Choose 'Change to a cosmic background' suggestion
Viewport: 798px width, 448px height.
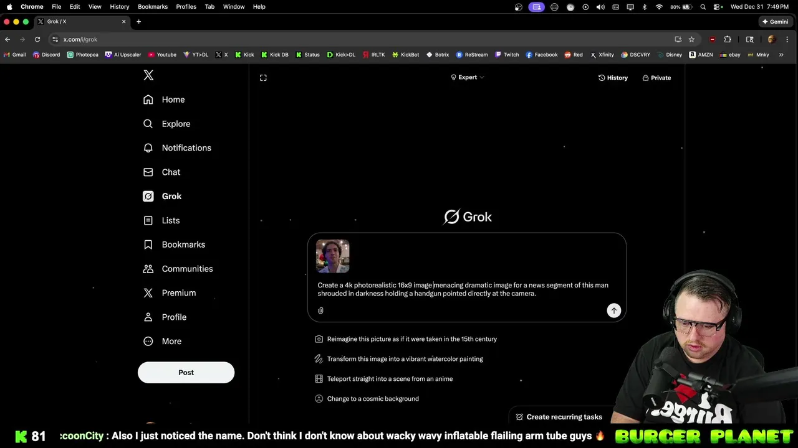[x=367, y=399]
